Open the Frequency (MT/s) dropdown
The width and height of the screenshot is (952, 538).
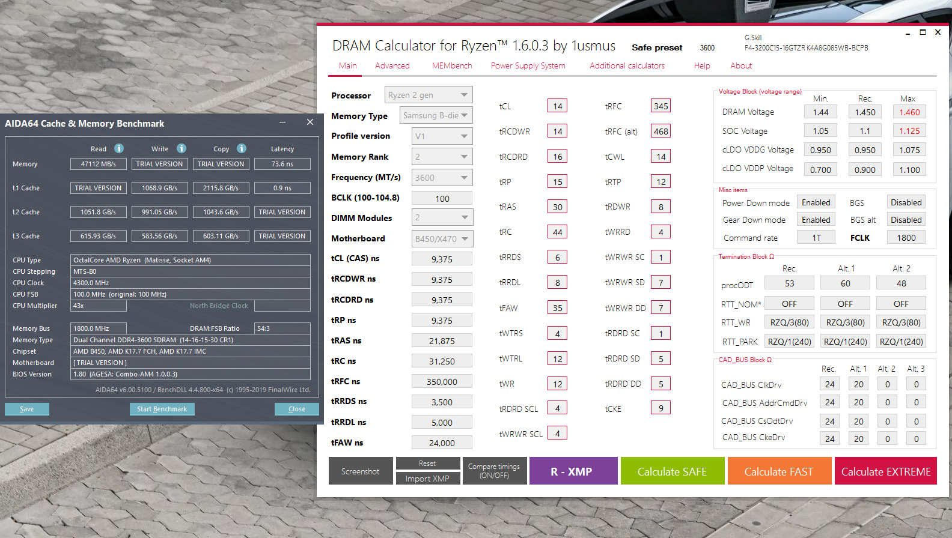click(442, 178)
